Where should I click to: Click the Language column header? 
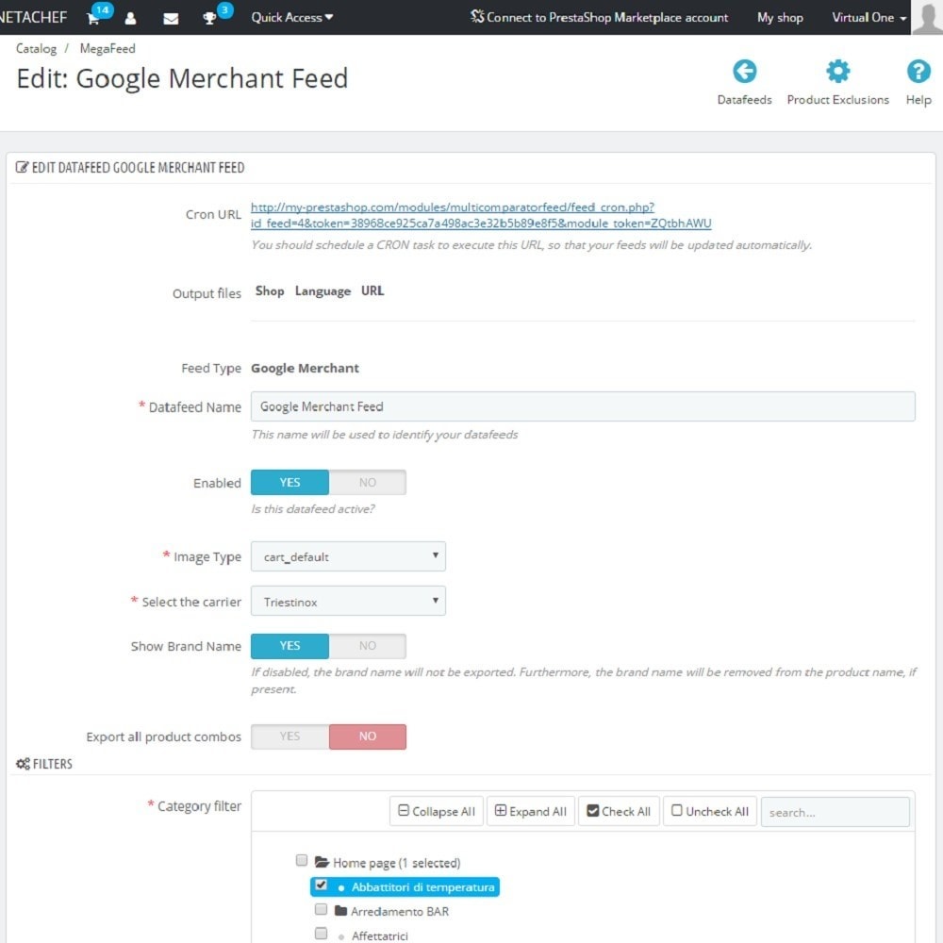click(323, 291)
